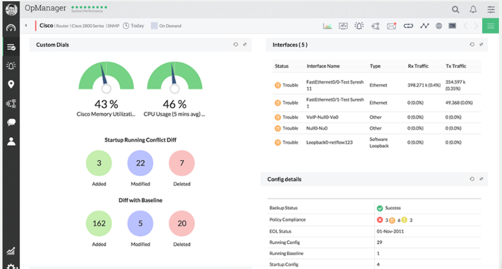Open the Inventory list item in sidebar
Image resolution: width=502 pixels, height=269 pixels.
click(11, 47)
